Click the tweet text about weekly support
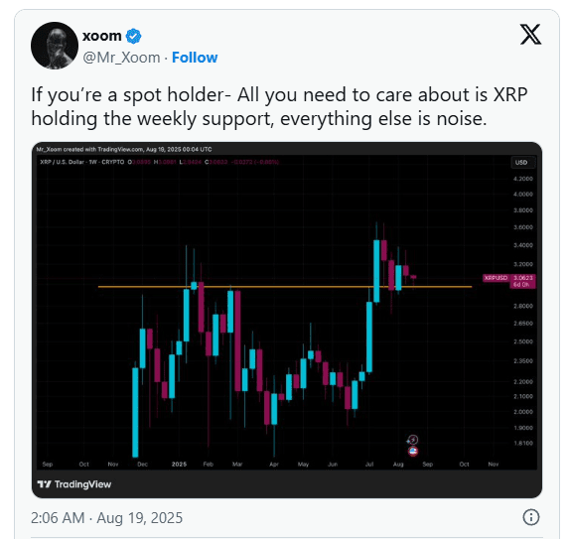569x539 pixels. 279,106
